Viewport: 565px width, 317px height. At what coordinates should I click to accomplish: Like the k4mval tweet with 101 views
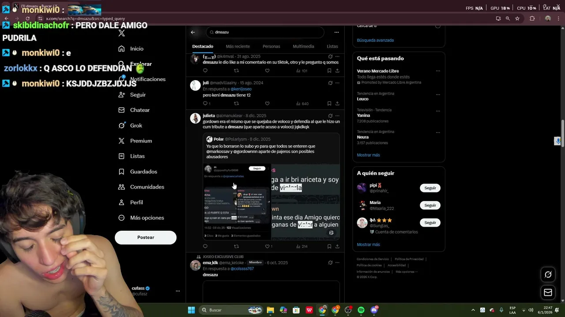(x=267, y=70)
